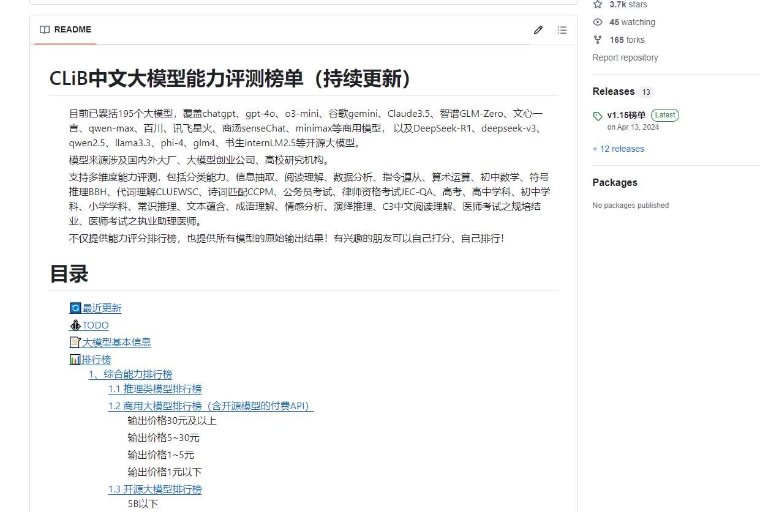Click the 目录 heading

coord(69,273)
